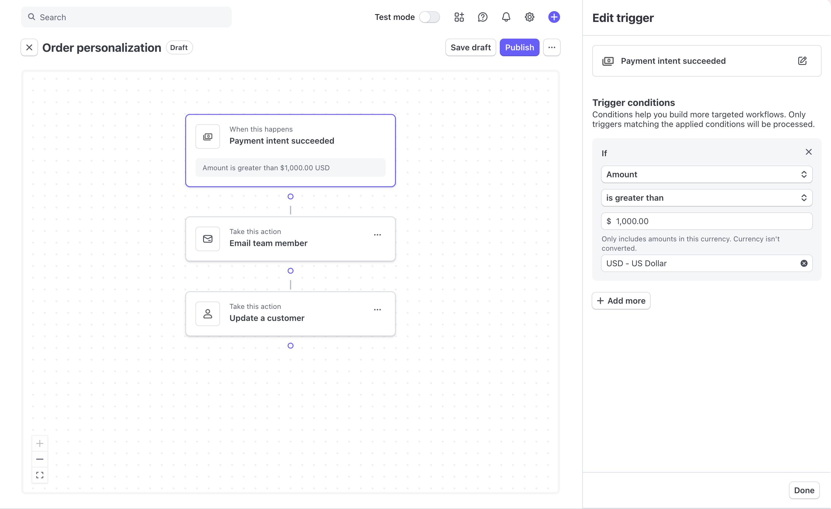Screen dimensions: 831x509
Task: Click the notifications bell icon
Action: tap(506, 17)
